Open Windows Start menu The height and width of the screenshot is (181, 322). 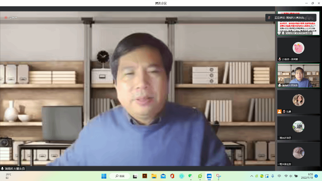[104, 176]
